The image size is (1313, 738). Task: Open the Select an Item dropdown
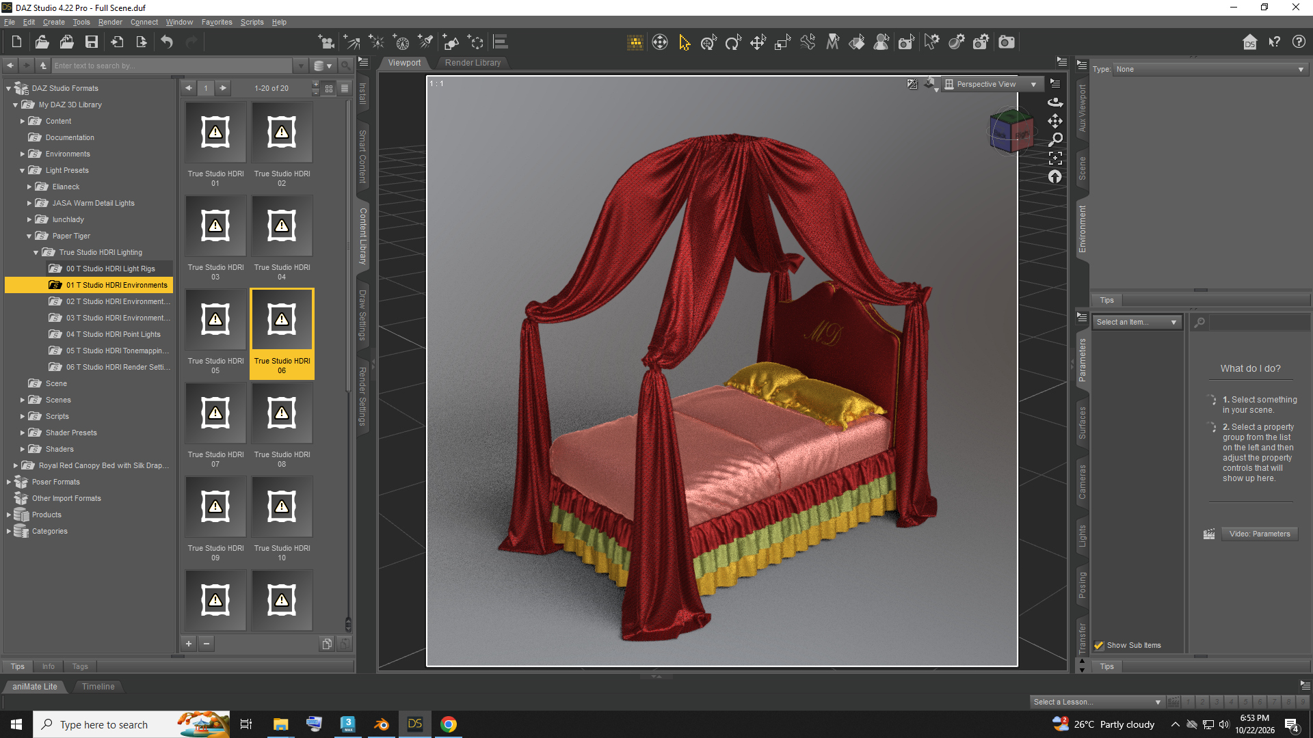tap(1137, 322)
